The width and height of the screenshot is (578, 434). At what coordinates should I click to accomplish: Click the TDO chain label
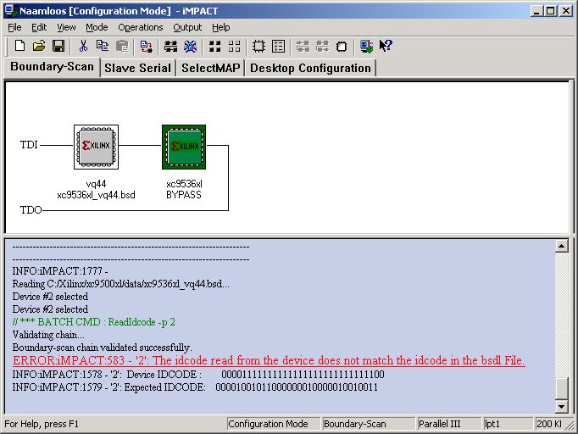[31, 210]
